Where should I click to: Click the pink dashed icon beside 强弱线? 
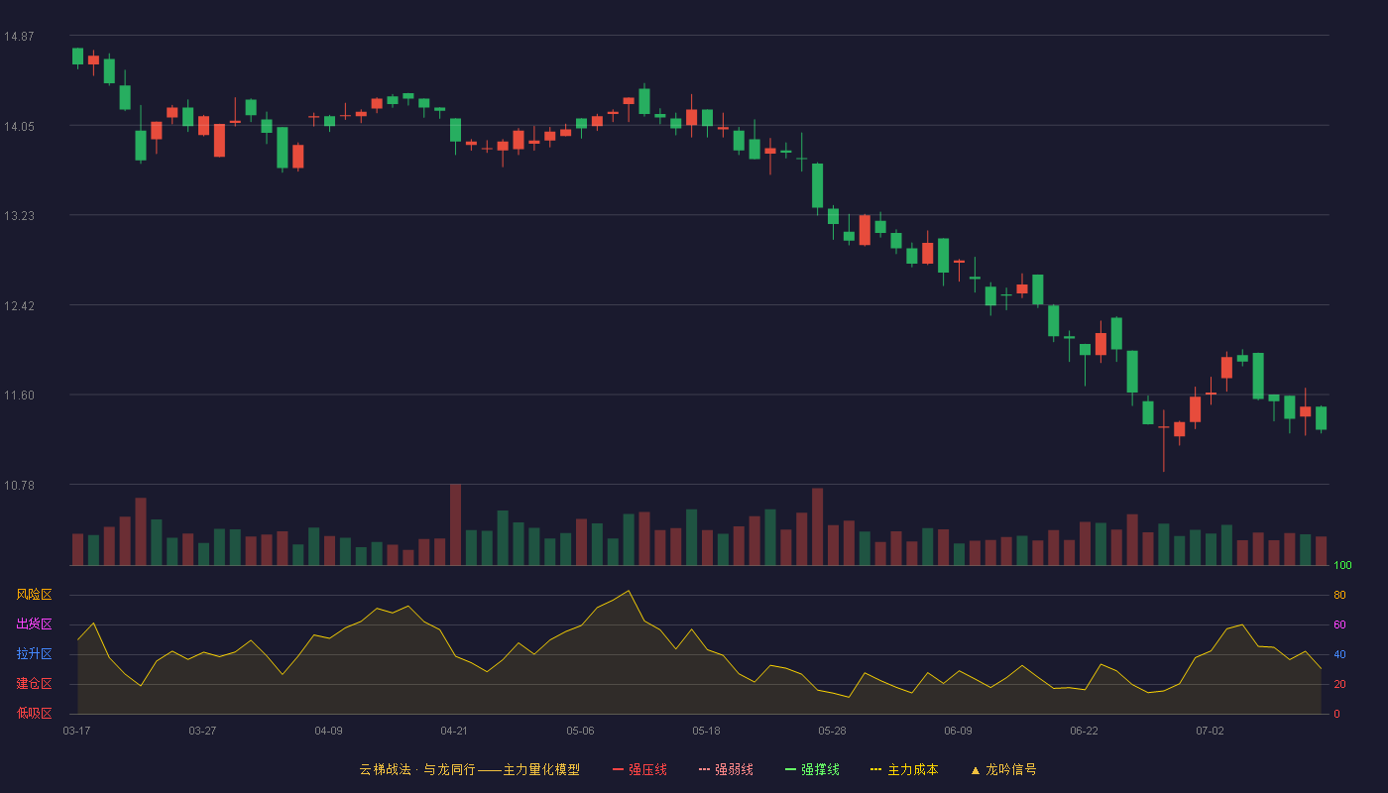point(704,769)
